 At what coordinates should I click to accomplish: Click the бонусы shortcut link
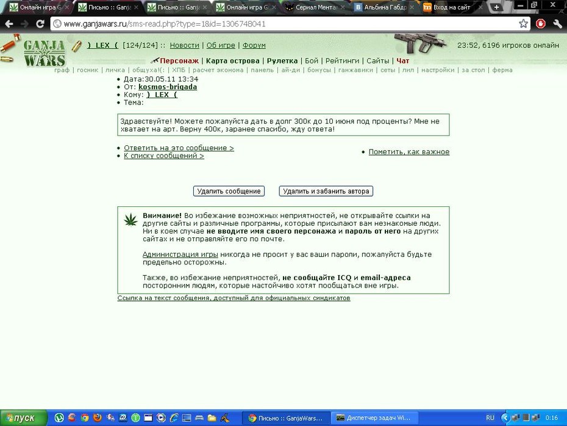point(319,70)
